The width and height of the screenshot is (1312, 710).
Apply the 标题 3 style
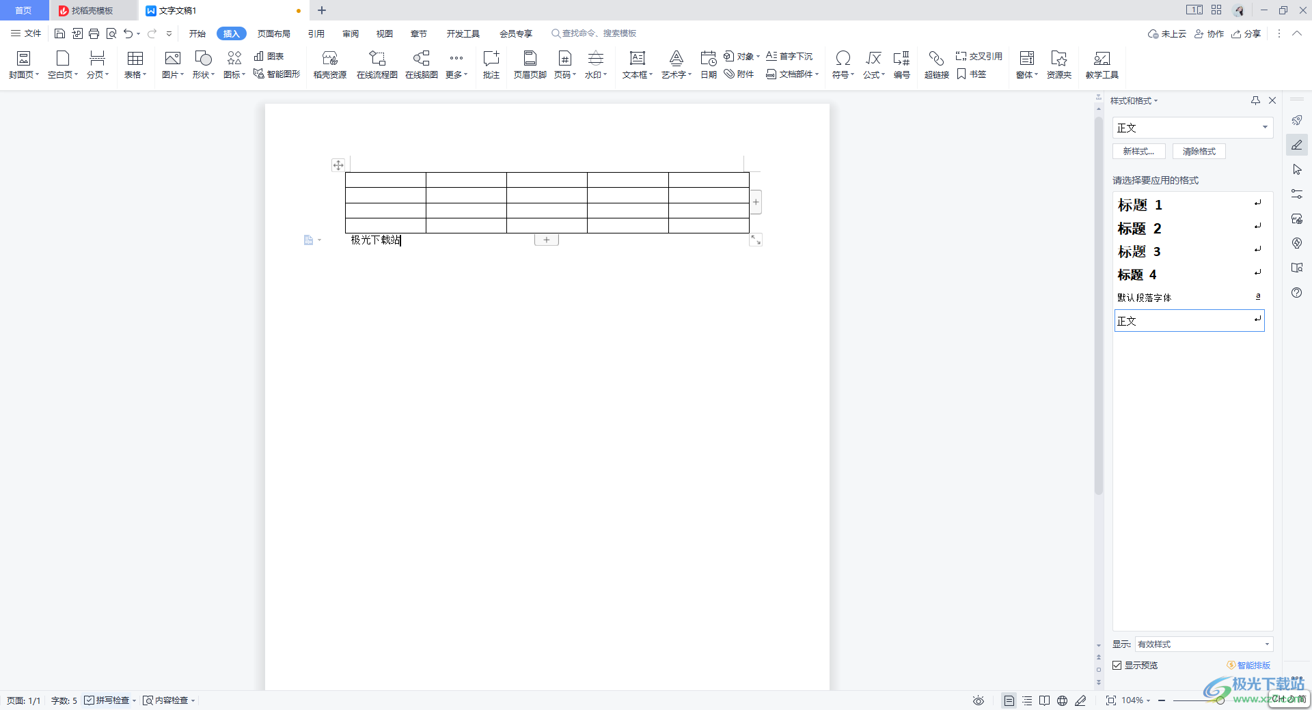click(x=1189, y=251)
